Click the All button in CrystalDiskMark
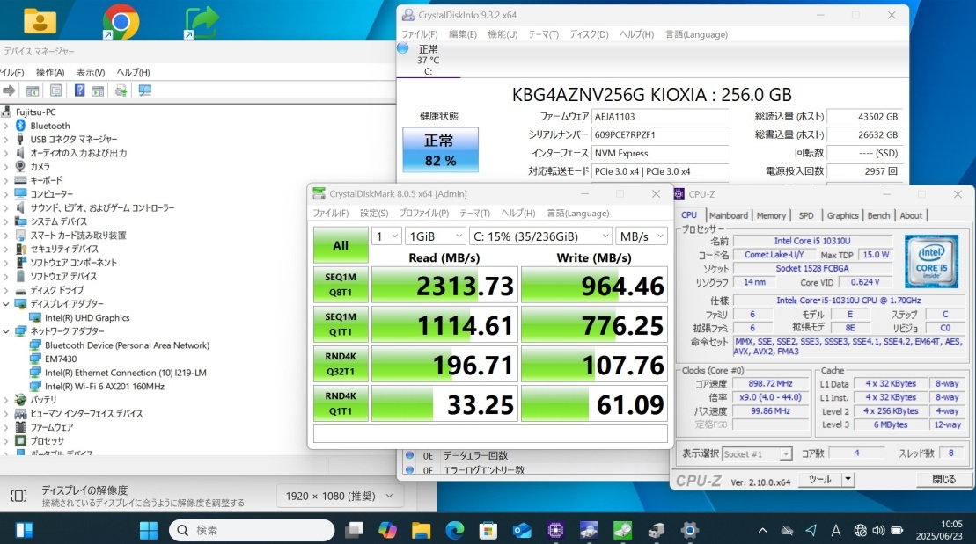This screenshot has width=976, height=544. pyautogui.click(x=341, y=245)
